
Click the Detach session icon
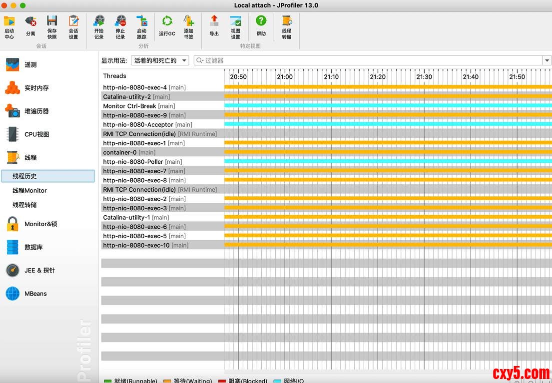point(30,26)
